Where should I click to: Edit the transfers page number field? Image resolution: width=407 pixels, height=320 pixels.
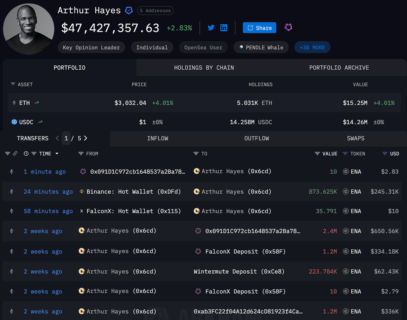click(66, 138)
